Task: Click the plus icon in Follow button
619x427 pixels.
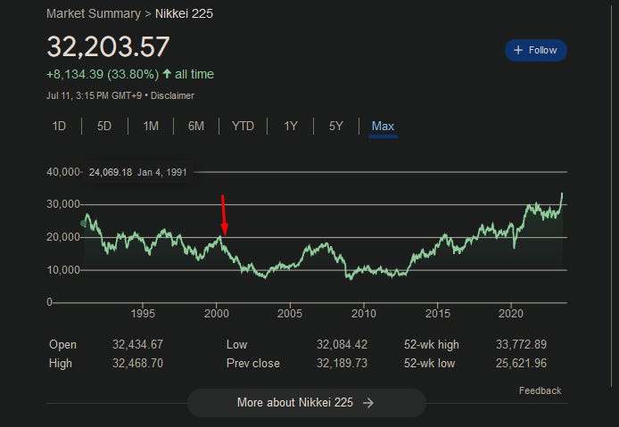Action: [518, 50]
